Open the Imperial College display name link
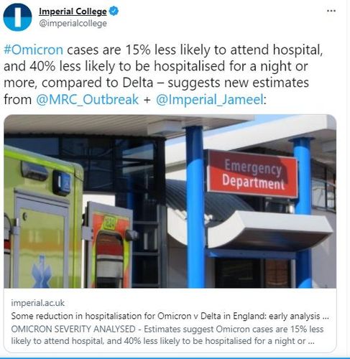 tap(73, 11)
